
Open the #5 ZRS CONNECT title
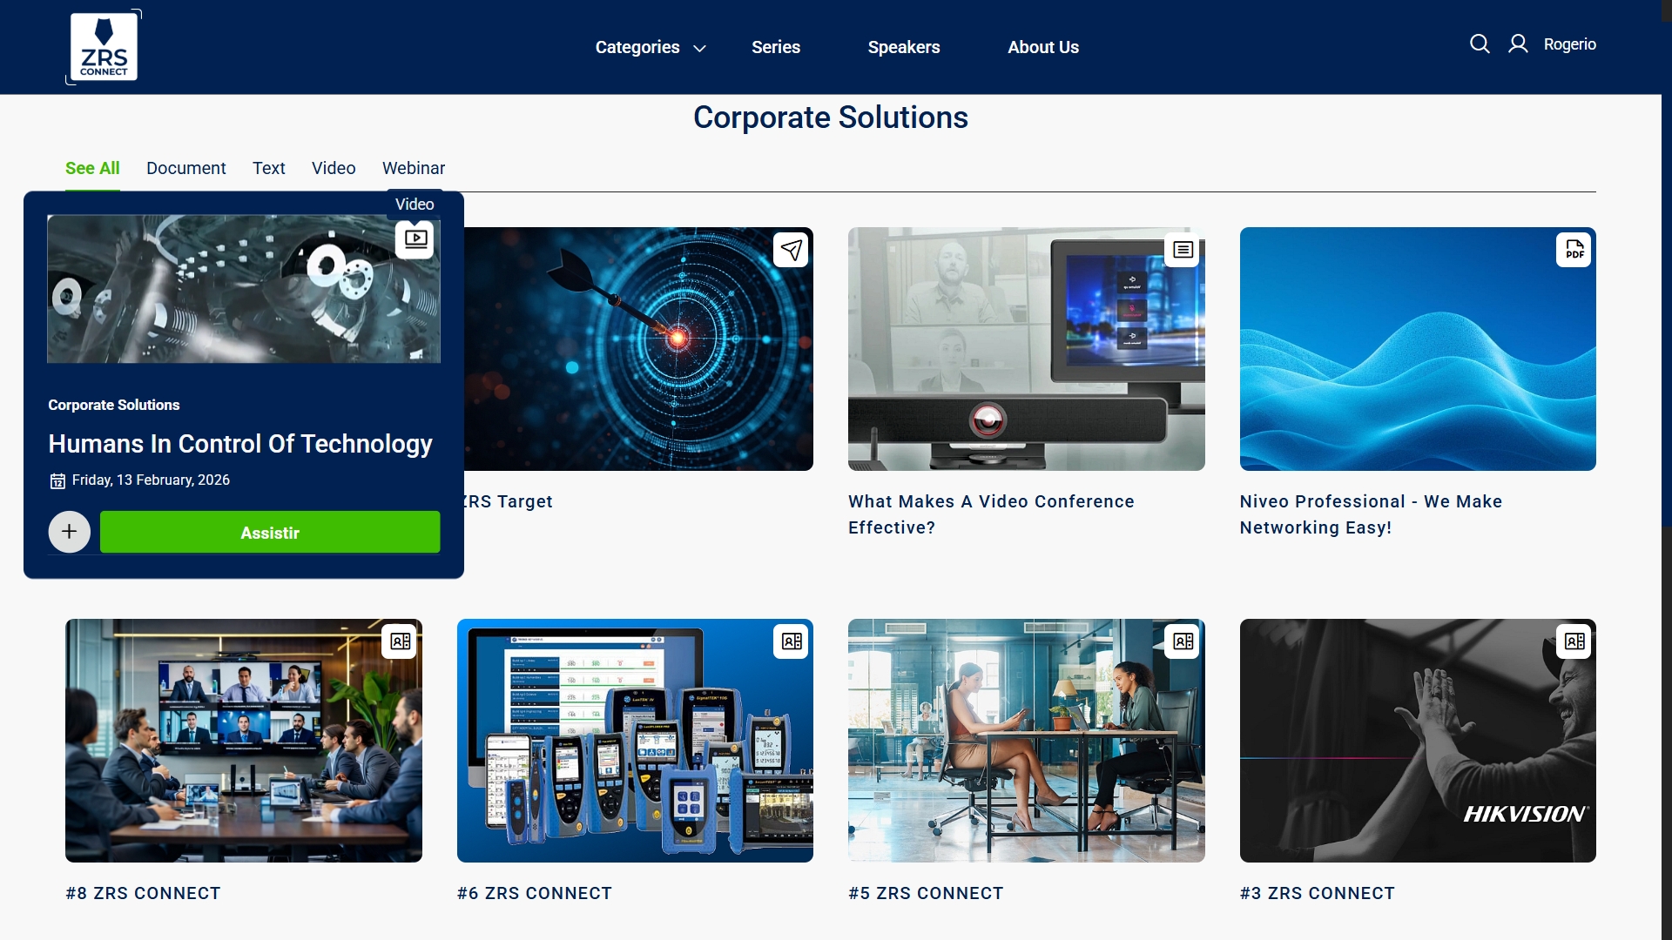(926, 893)
